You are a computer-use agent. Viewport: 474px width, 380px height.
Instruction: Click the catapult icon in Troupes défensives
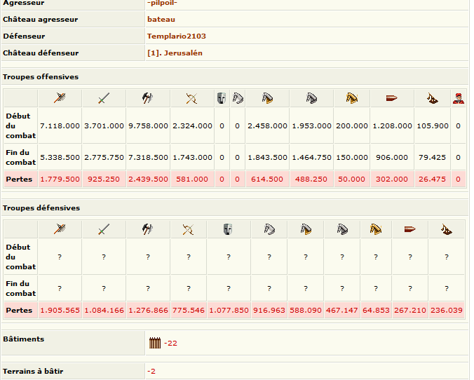pos(447,229)
